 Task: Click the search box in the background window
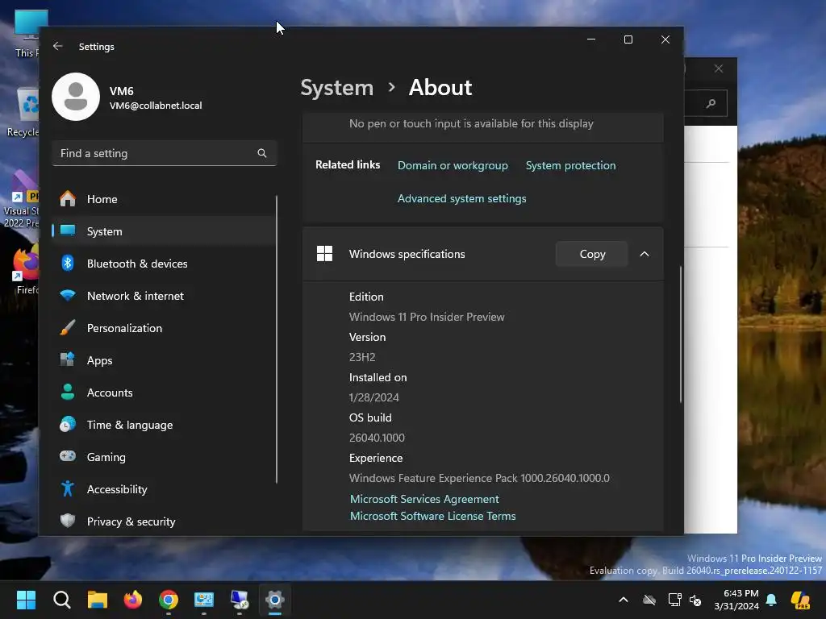point(706,103)
